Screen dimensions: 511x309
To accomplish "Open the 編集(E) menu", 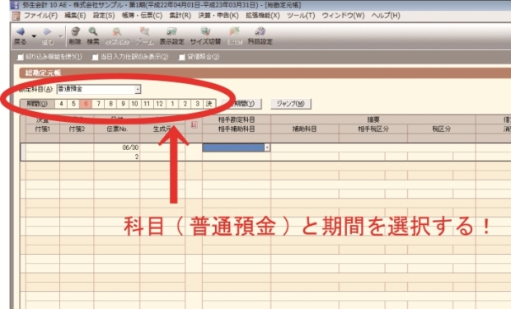I will pos(75,16).
